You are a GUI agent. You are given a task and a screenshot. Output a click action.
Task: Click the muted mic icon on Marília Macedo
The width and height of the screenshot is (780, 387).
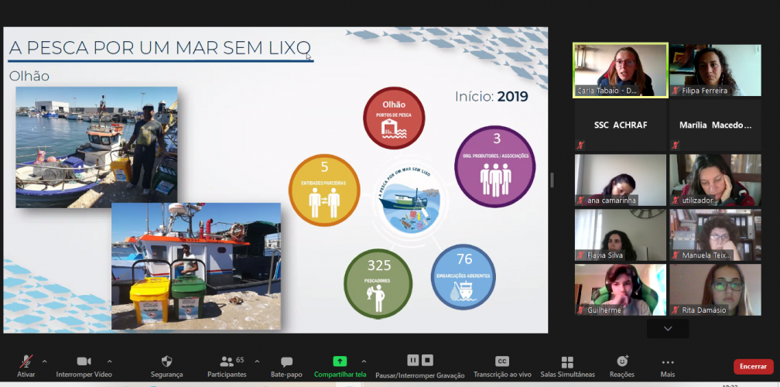(x=676, y=146)
